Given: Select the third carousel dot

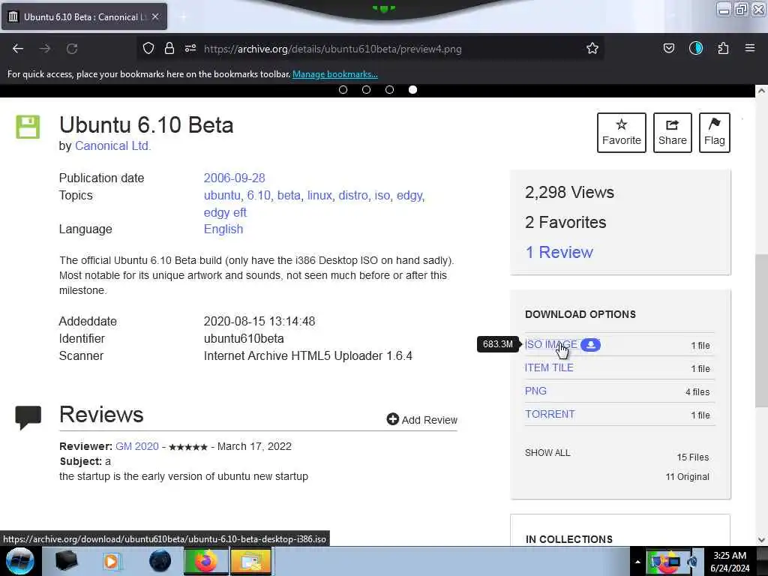Looking at the screenshot, I should pos(389,90).
